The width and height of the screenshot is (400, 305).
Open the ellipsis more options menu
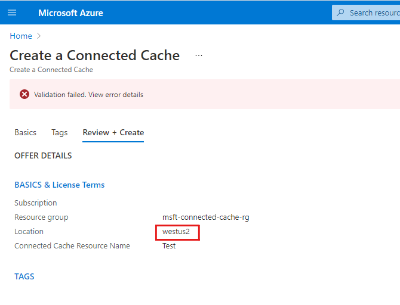coord(199,55)
